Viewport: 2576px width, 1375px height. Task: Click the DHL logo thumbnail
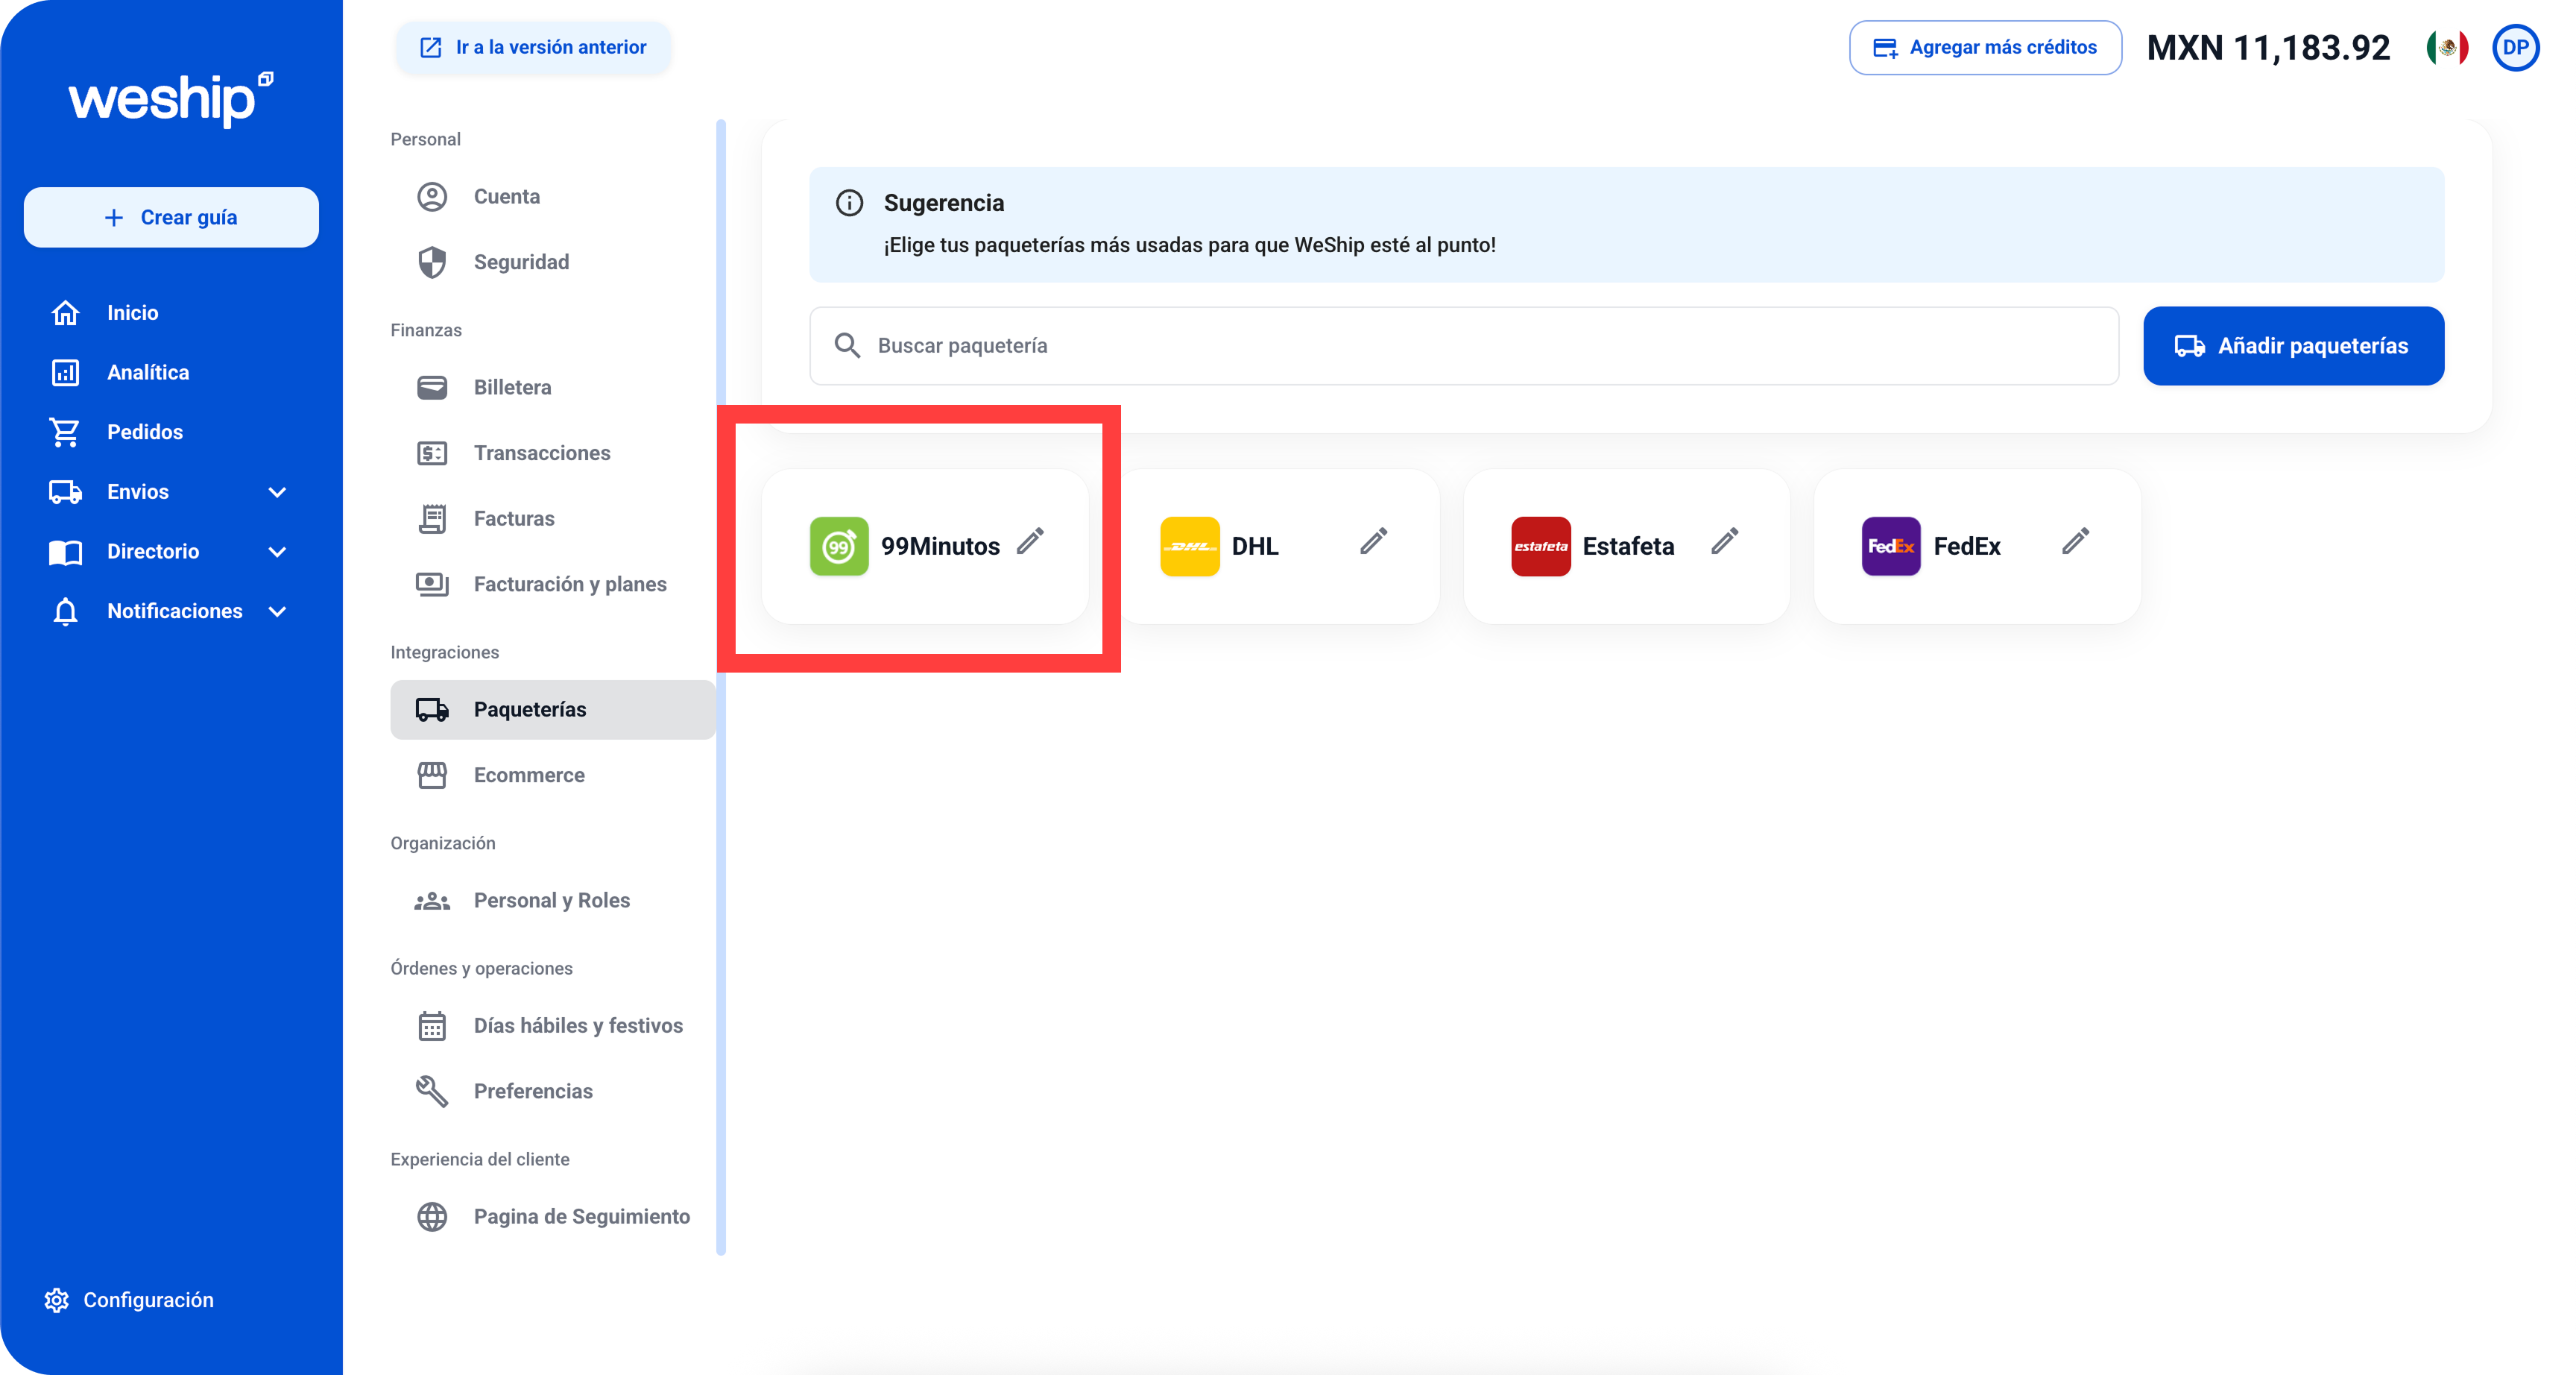1189,547
